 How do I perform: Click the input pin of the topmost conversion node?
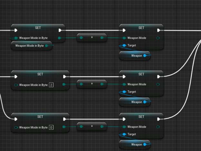(x=81, y=38)
